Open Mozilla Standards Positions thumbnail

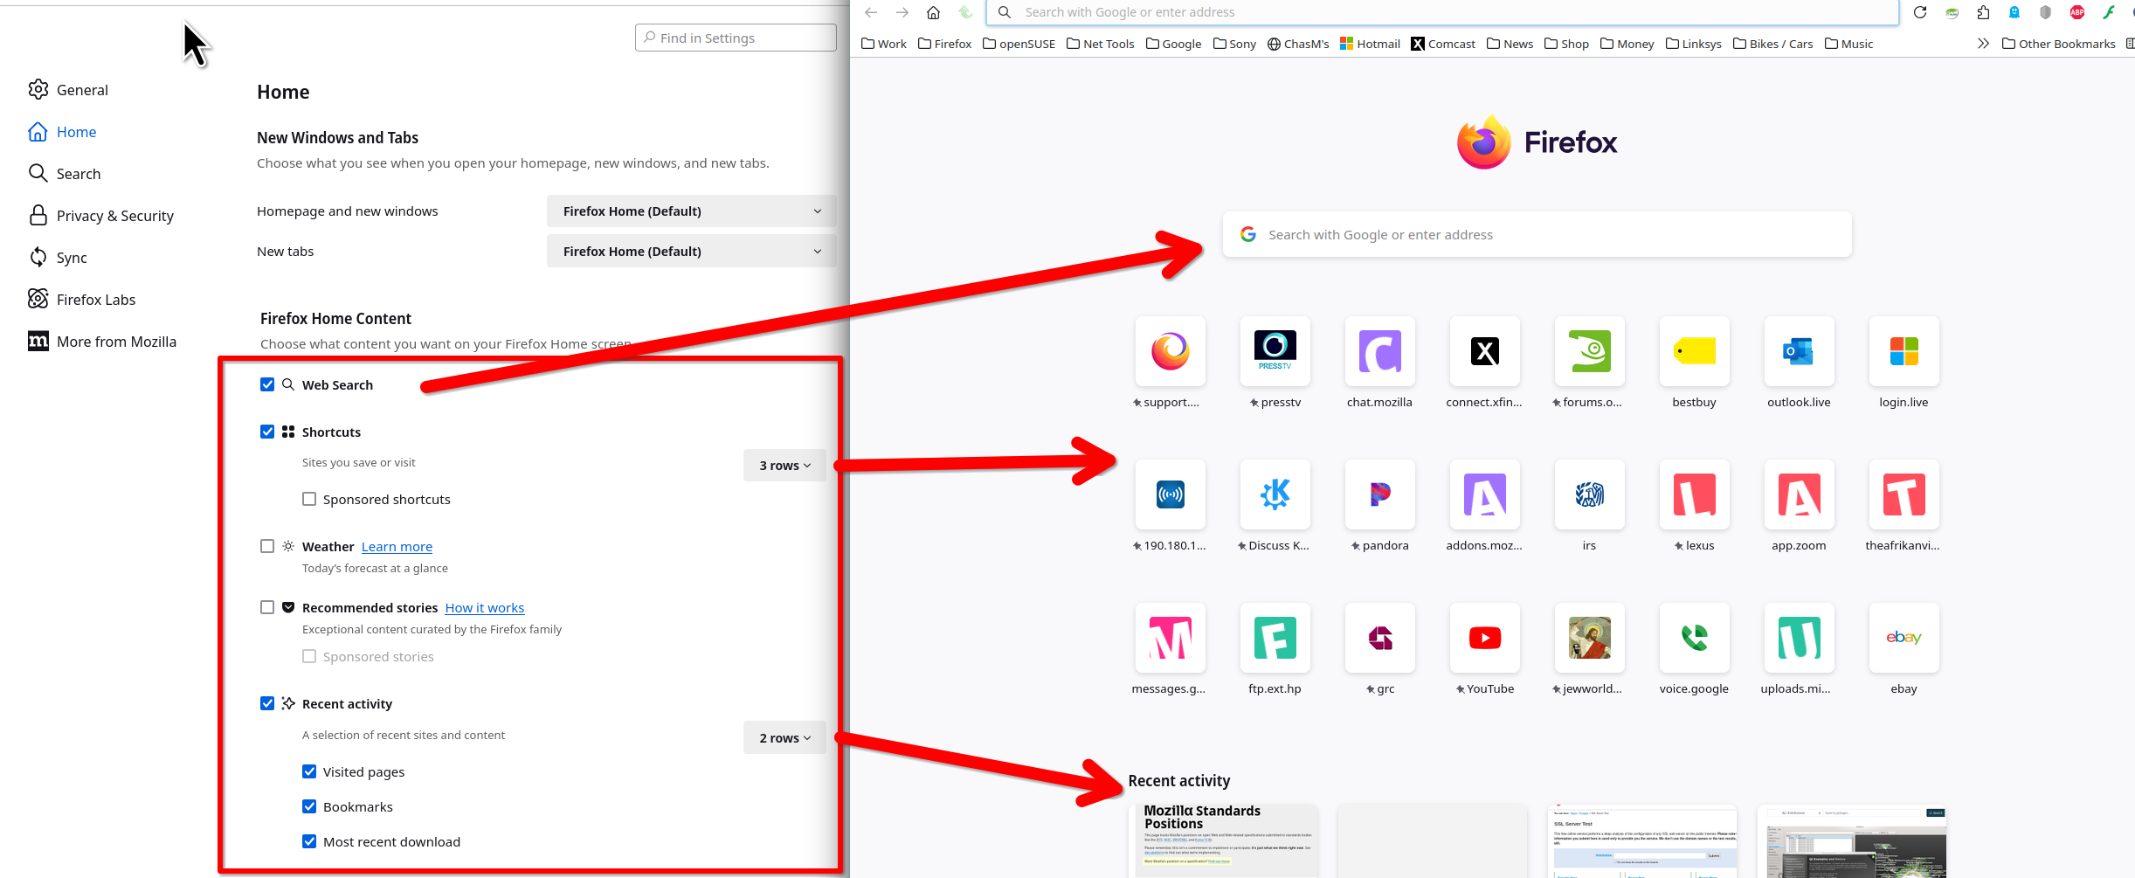click(x=1223, y=840)
